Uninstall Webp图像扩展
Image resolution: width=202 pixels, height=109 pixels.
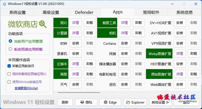pyautogui.click(x=194, y=53)
